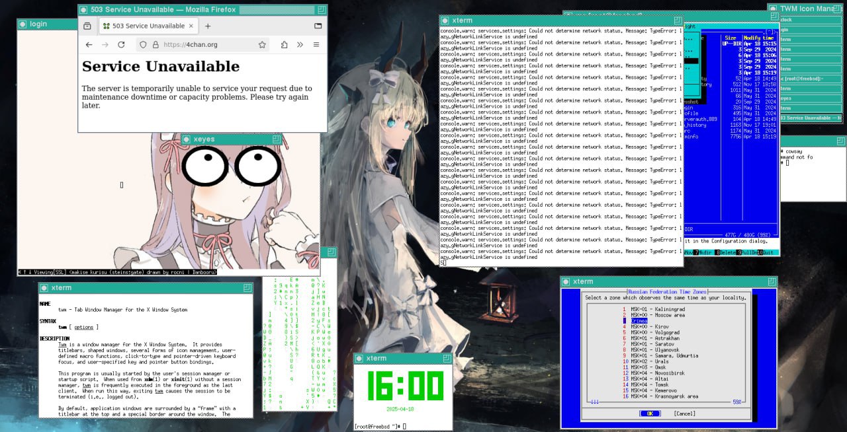Click the shield tracking protection icon
This screenshot has width=847, height=432.
tap(142, 45)
